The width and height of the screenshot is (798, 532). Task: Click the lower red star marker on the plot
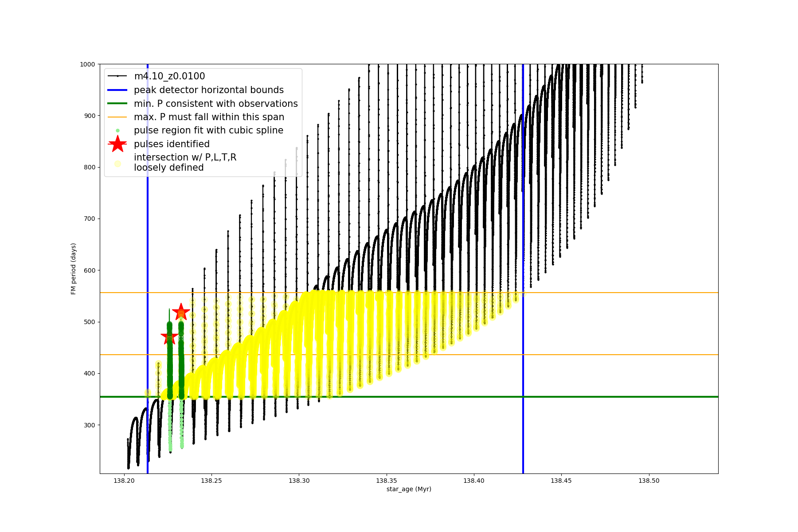169,337
